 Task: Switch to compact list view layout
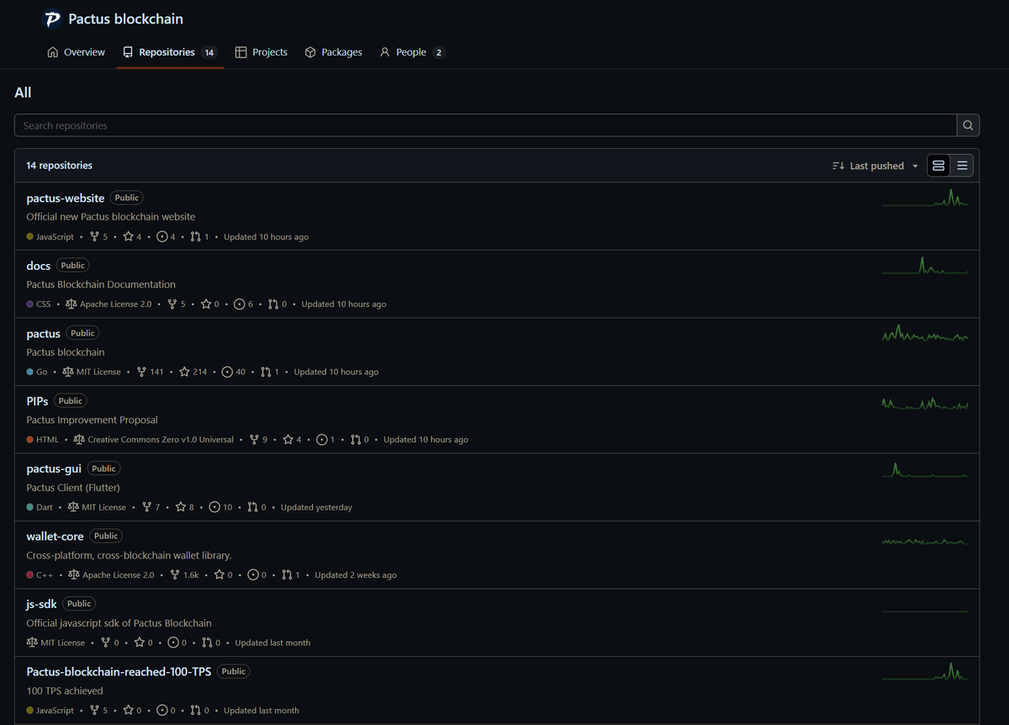(x=962, y=166)
